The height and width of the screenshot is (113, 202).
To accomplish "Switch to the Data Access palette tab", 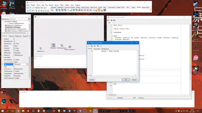I will pos(93,8).
